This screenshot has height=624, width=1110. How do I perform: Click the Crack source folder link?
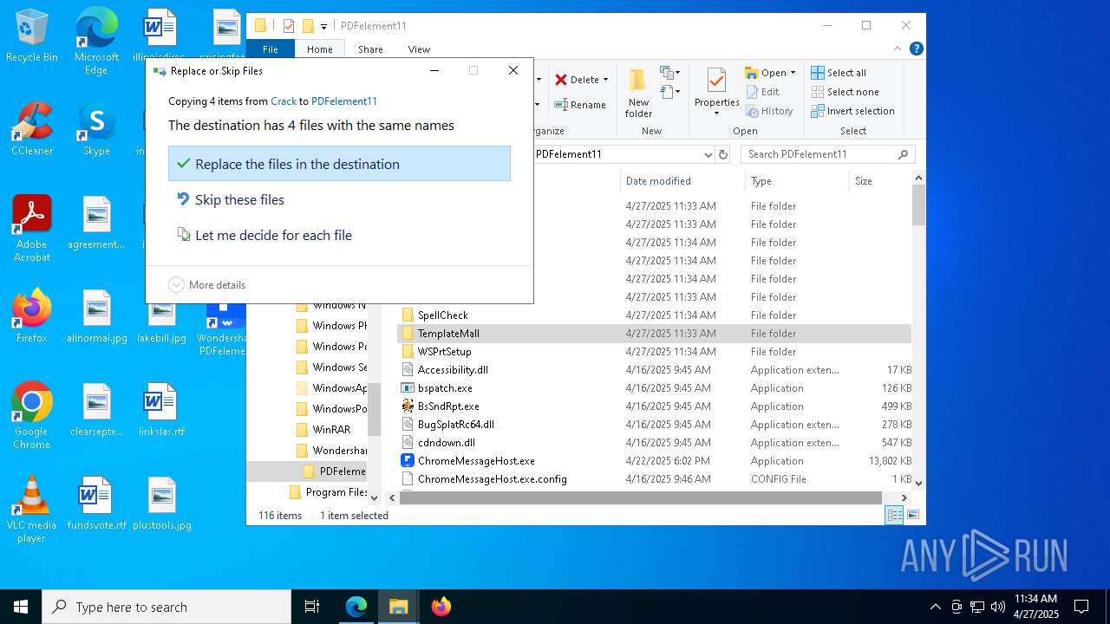pos(284,101)
